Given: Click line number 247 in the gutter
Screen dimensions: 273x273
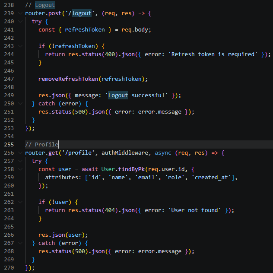Looking at the screenshot, I should 9,79.
